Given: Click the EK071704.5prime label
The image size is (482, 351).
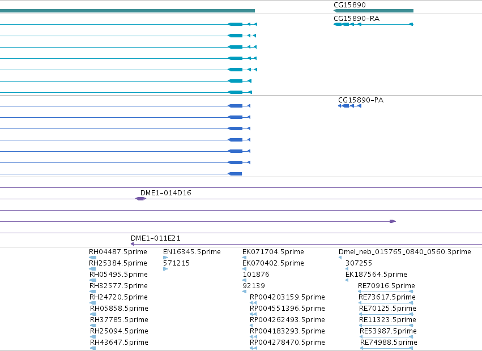Looking at the screenshot, I should (x=273, y=252).
